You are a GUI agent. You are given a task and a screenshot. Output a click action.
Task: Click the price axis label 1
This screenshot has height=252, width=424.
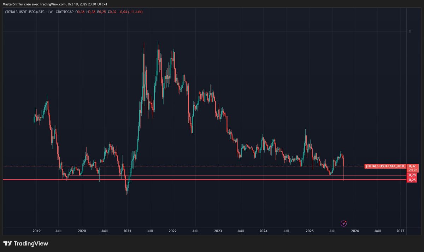tap(410, 32)
